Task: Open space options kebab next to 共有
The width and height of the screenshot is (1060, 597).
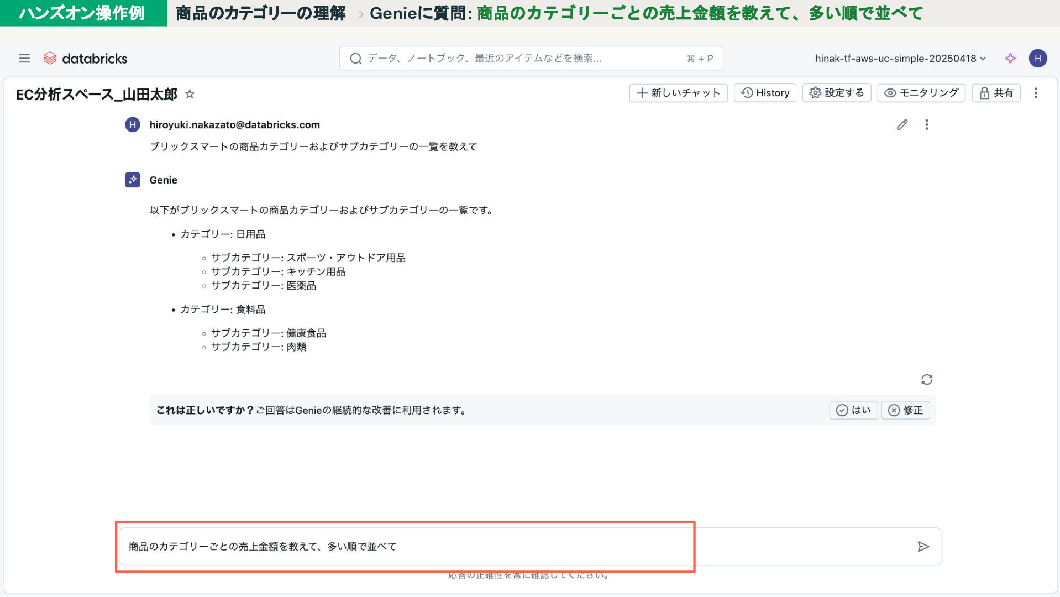Action: point(1036,93)
